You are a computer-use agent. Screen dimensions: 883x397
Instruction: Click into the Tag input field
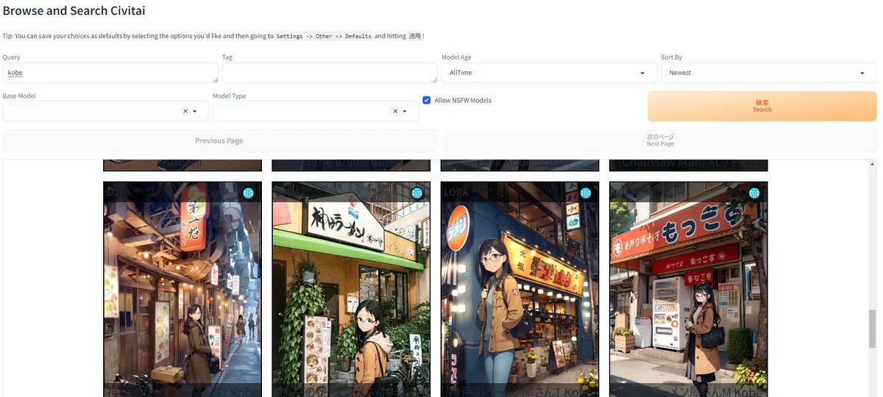pos(330,73)
